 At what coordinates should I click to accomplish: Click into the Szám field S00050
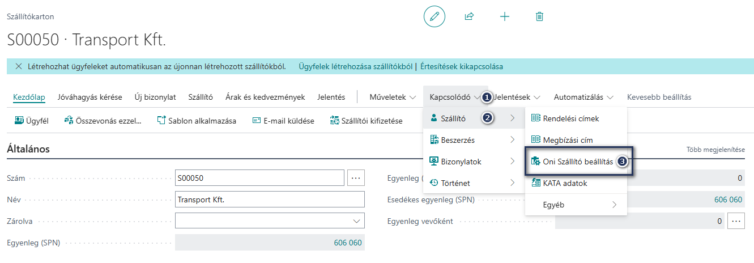point(260,177)
